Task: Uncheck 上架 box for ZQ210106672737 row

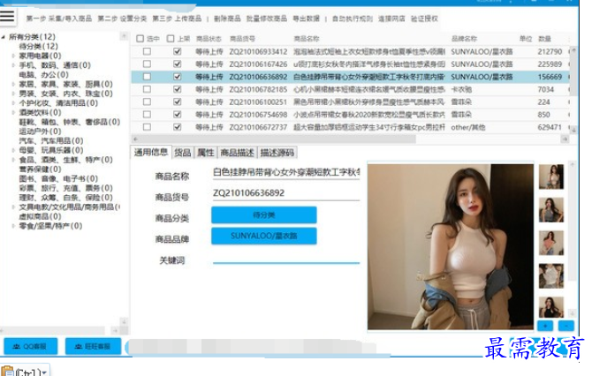Action: pos(177,127)
